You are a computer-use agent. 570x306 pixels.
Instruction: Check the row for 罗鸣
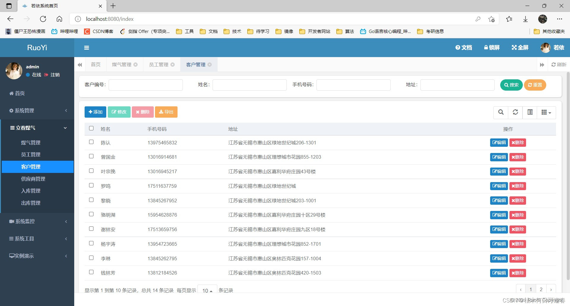click(91, 185)
